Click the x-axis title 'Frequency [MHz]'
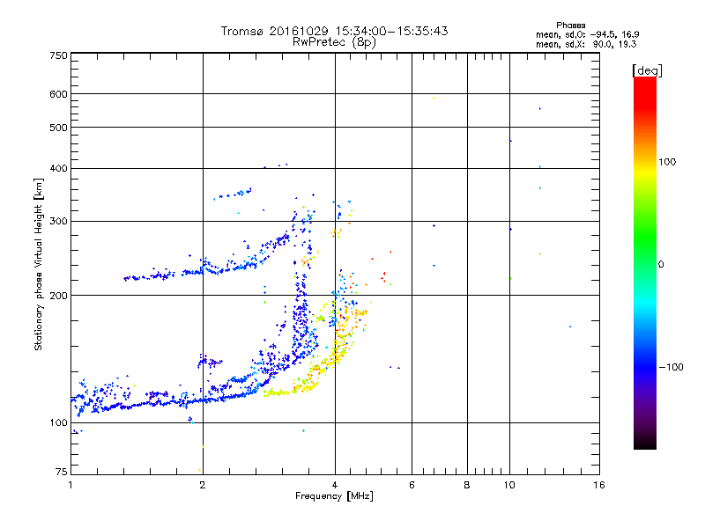This screenshot has width=705, height=528. pyautogui.click(x=334, y=496)
